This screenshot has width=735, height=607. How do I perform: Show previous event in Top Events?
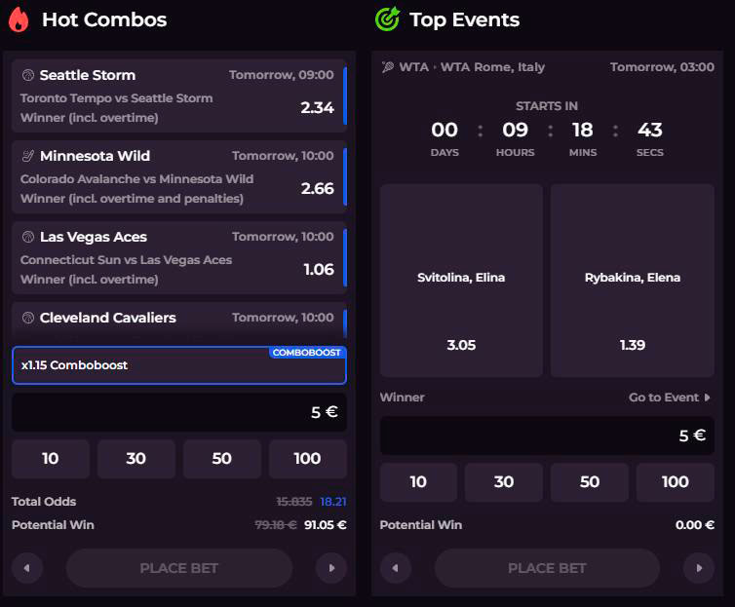click(396, 568)
